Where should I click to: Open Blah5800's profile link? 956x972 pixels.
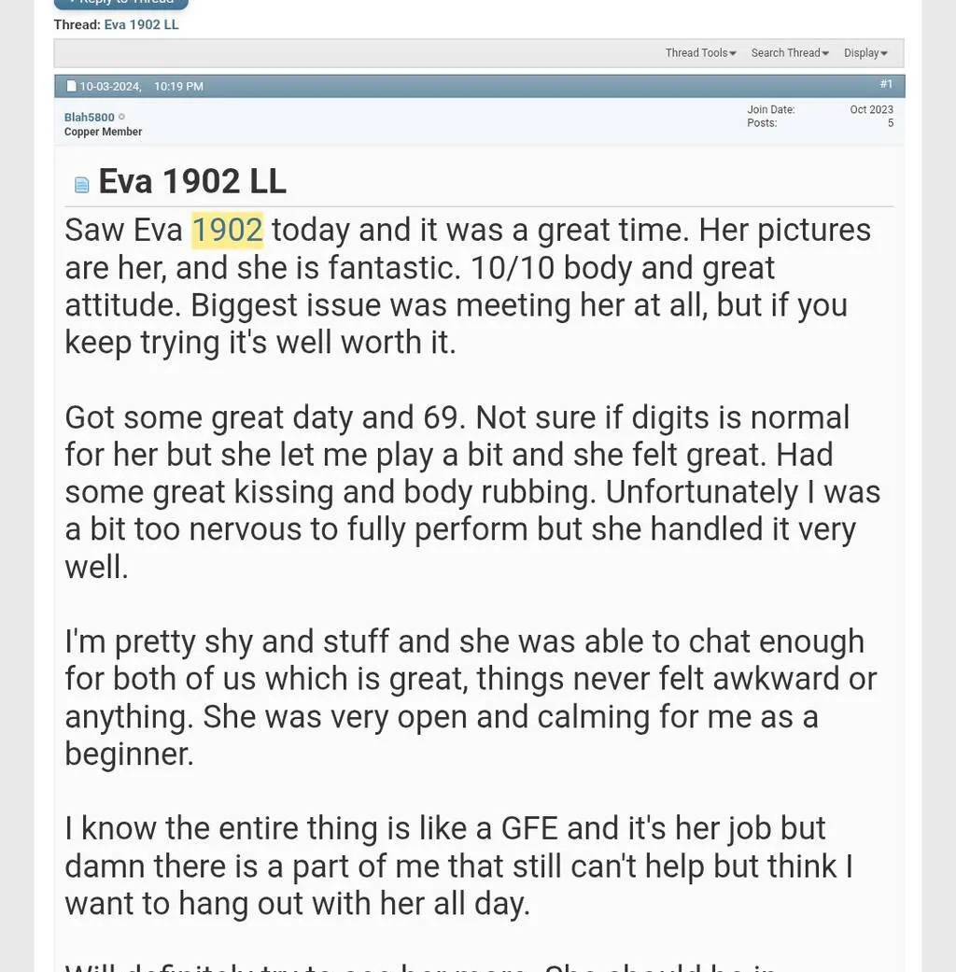(89, 116)
